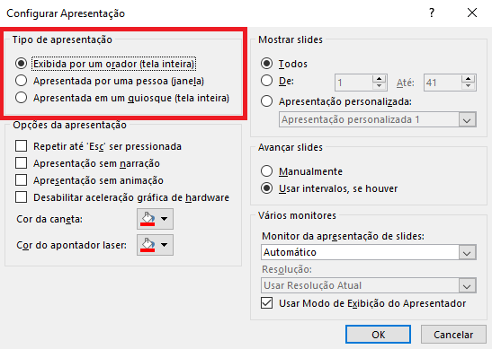Image resolution: width=492 pixels, height=349 pixels.
Task: Click the OK button
Action: (x=378, y=335)
